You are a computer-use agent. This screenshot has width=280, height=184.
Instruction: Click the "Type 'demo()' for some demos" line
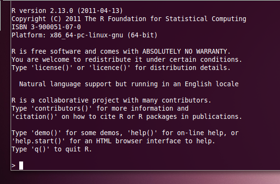(x=125, y=133)
